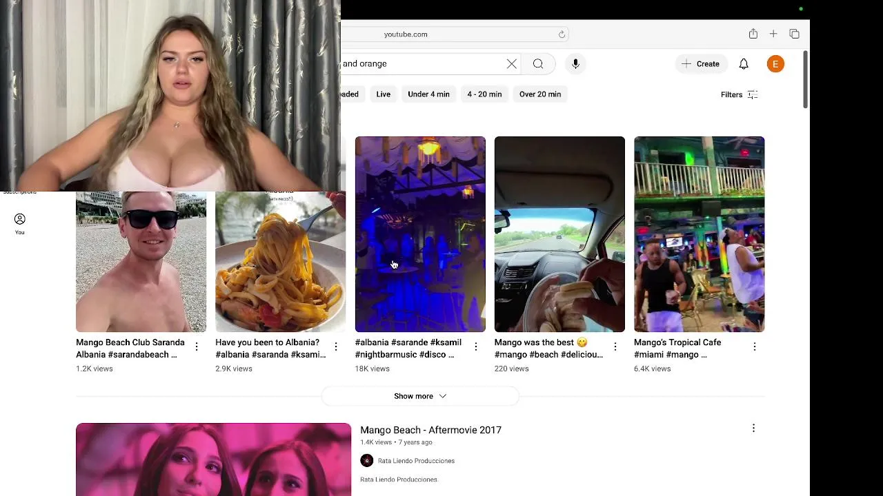
Task: Open options menu for Mango Beach Club Saranda short
Action: pos(197,347)
